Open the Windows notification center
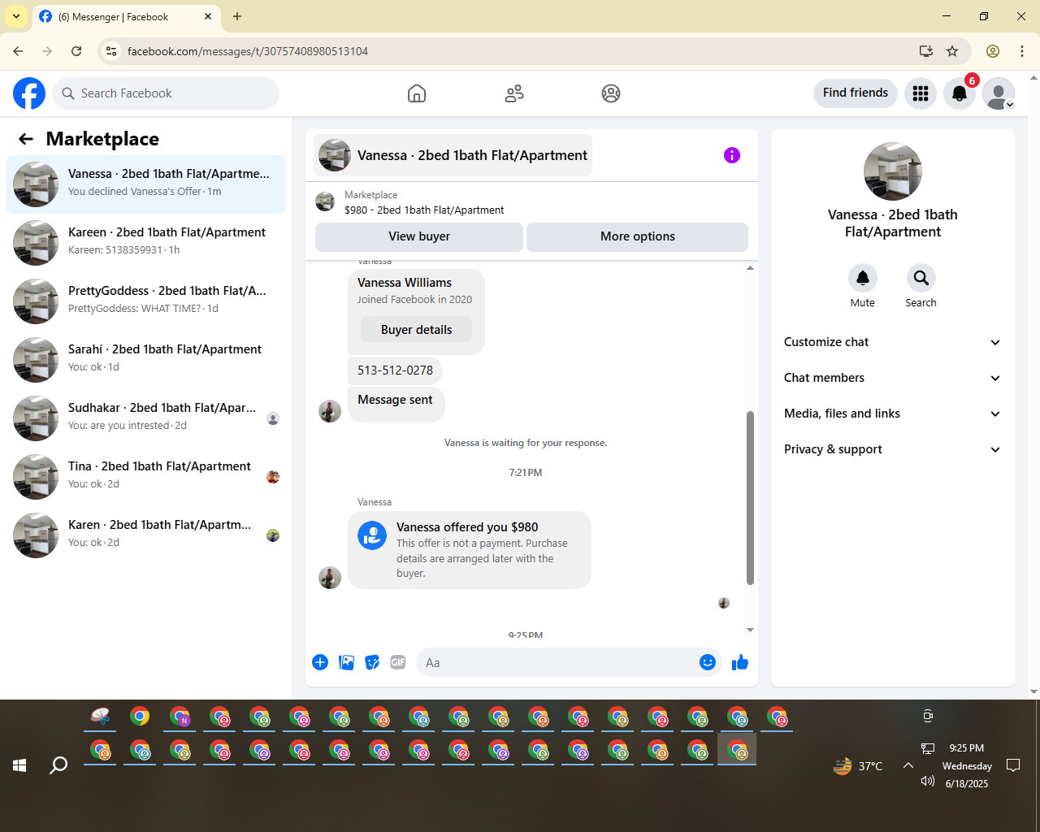The image size is (1040, 832). pyautogui.click(x=1013, y=765)
